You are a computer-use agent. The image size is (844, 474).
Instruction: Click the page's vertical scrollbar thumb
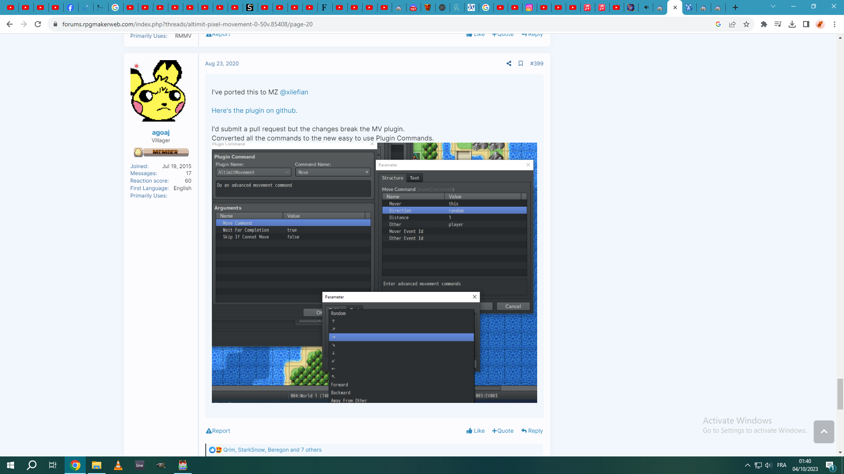(x=840, y=394)
